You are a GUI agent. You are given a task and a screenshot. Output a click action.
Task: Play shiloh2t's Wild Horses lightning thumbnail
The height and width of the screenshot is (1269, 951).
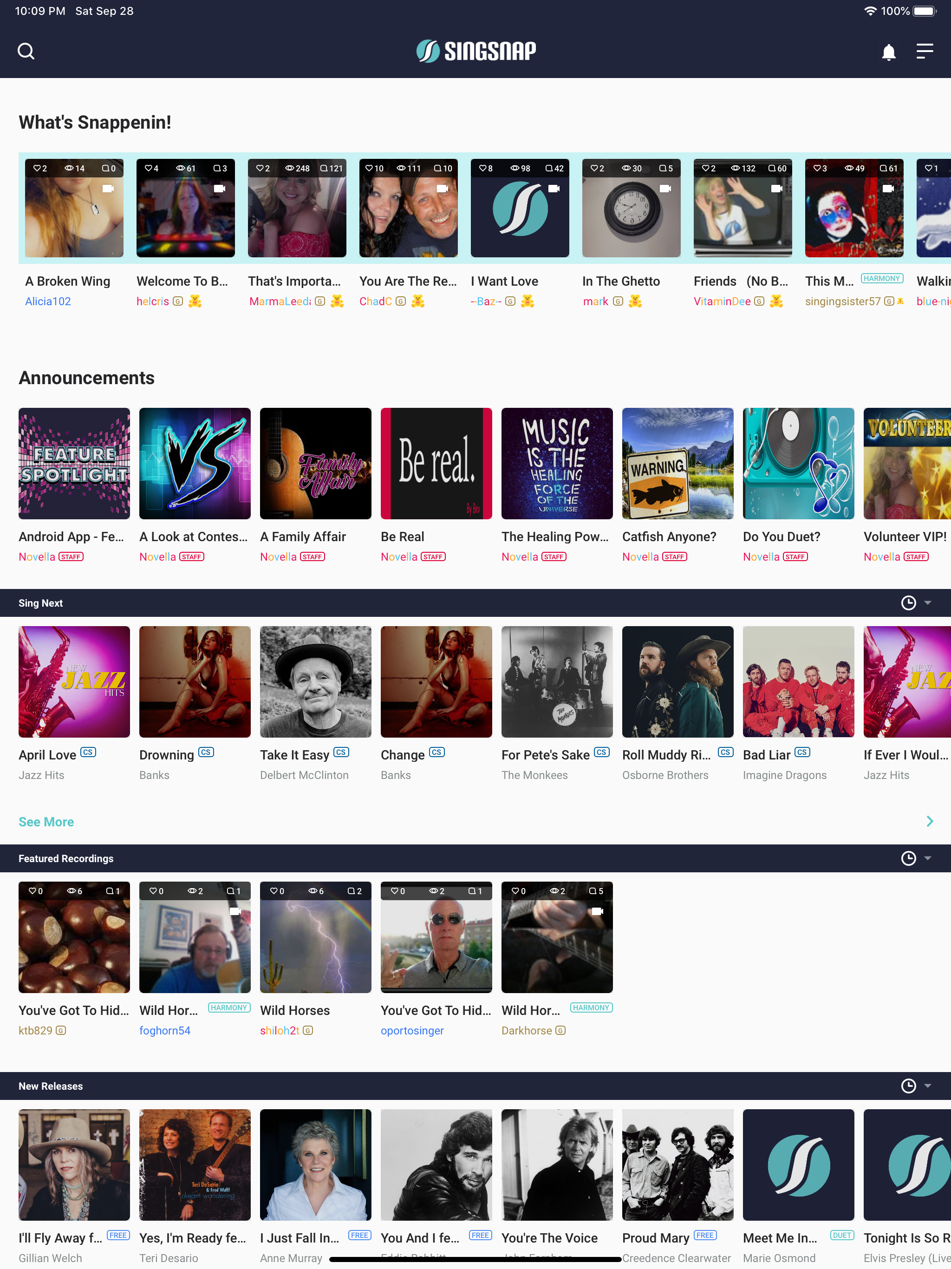[x=315, y=937]
